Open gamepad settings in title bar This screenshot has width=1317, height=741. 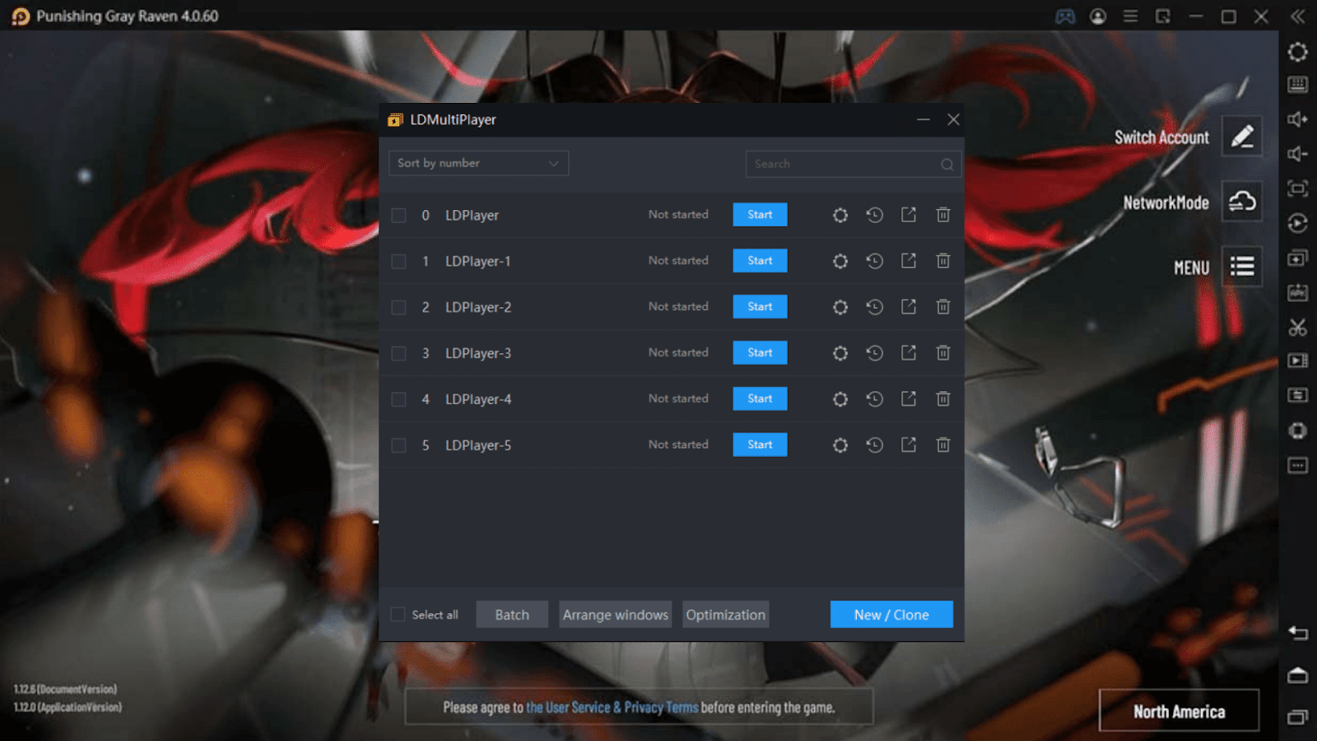(1065, 16)
